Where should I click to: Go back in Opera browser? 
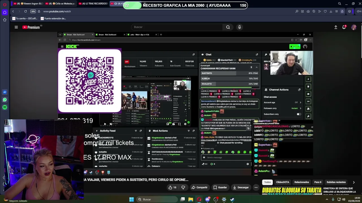click(13, 11)
